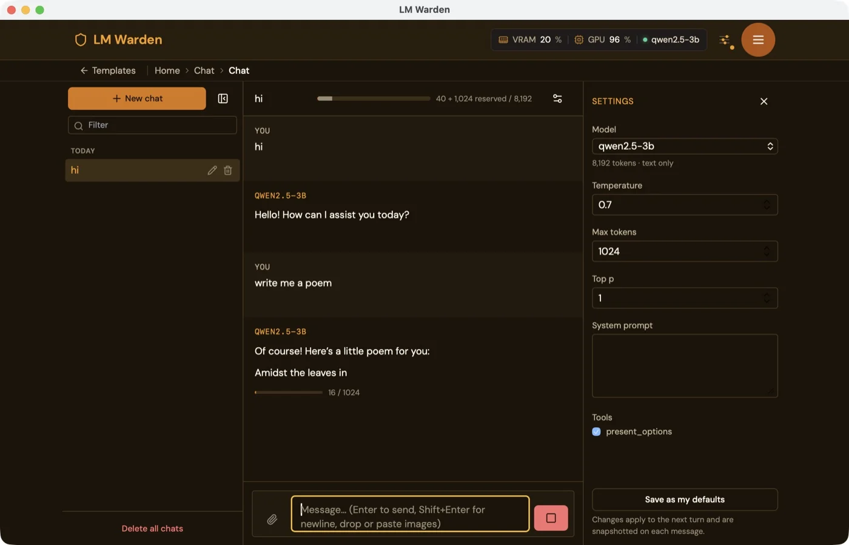Click the '40 + 1,024 reserved / 8,192' text
This screenshot has width=849, height=545.
point(484,98)
